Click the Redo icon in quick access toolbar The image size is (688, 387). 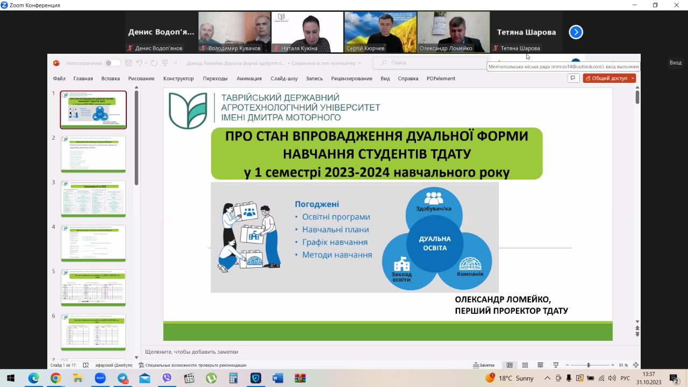(154, 63)
